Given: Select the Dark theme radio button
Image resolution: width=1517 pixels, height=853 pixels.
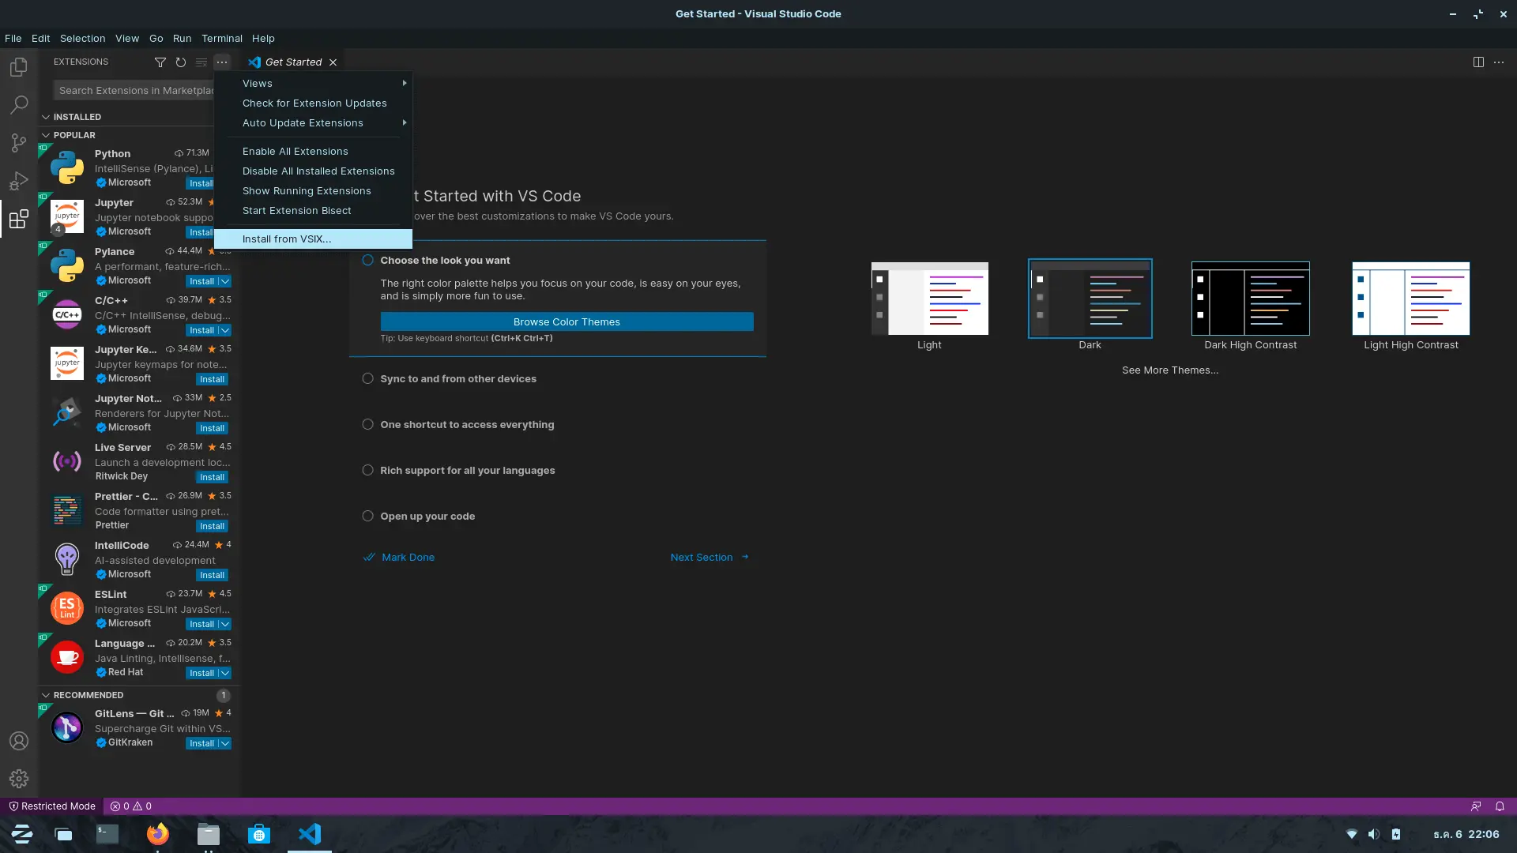Looking at the screenshot, I should [1090, 297].
